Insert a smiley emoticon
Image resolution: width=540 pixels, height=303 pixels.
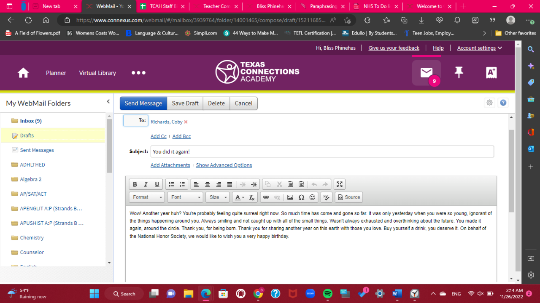[x=312, y=197]
